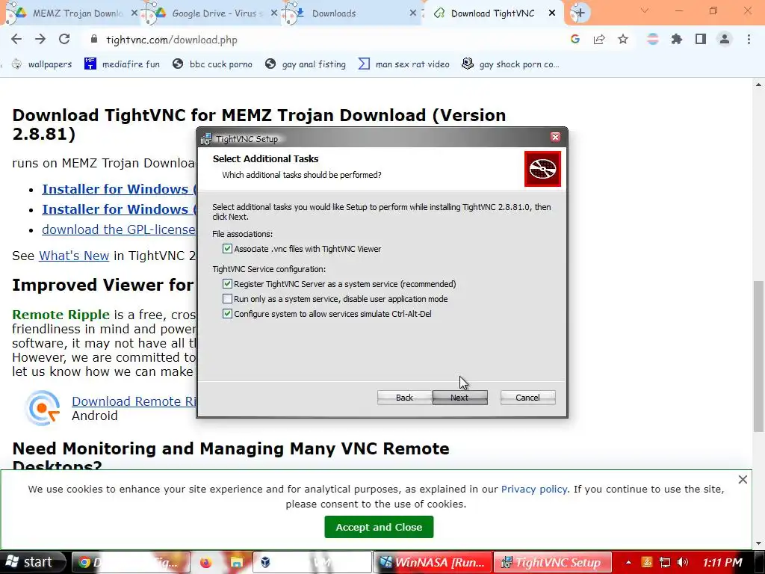This screenshot has width=765, height=574.
Task: Toggle Register TightVNC Server as system service
Action: pyautogui.click(x=227, y=283)
